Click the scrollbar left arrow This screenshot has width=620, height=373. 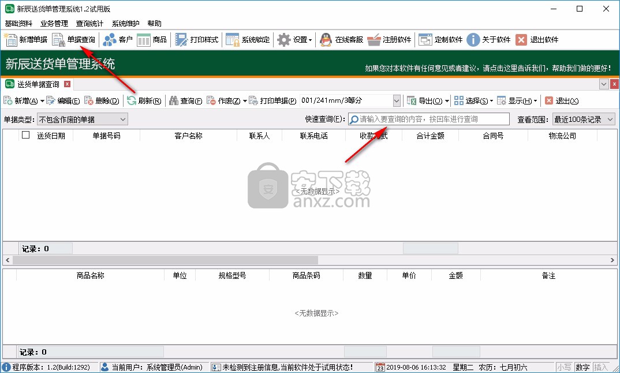[7, 260]
